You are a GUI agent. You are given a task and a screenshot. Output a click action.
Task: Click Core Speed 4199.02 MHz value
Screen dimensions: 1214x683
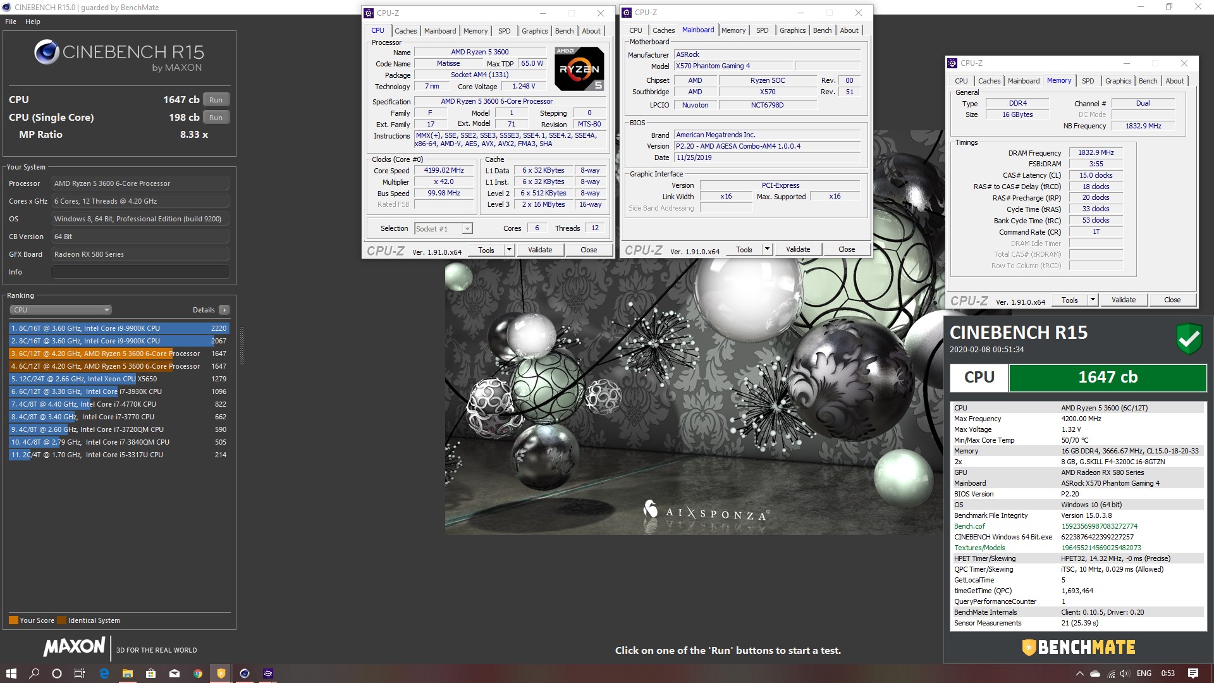444,171
